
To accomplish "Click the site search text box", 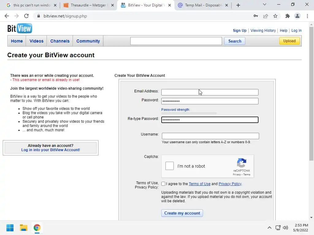I will coord(176,41).
